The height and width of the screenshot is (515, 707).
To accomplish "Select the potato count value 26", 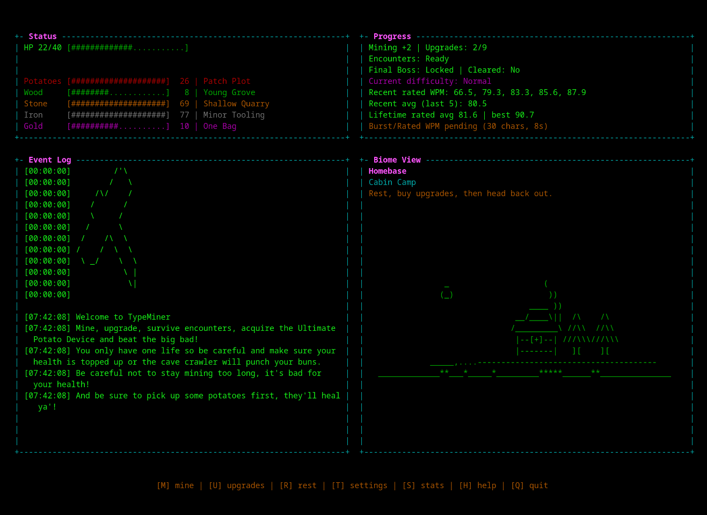I will (185, 81).
